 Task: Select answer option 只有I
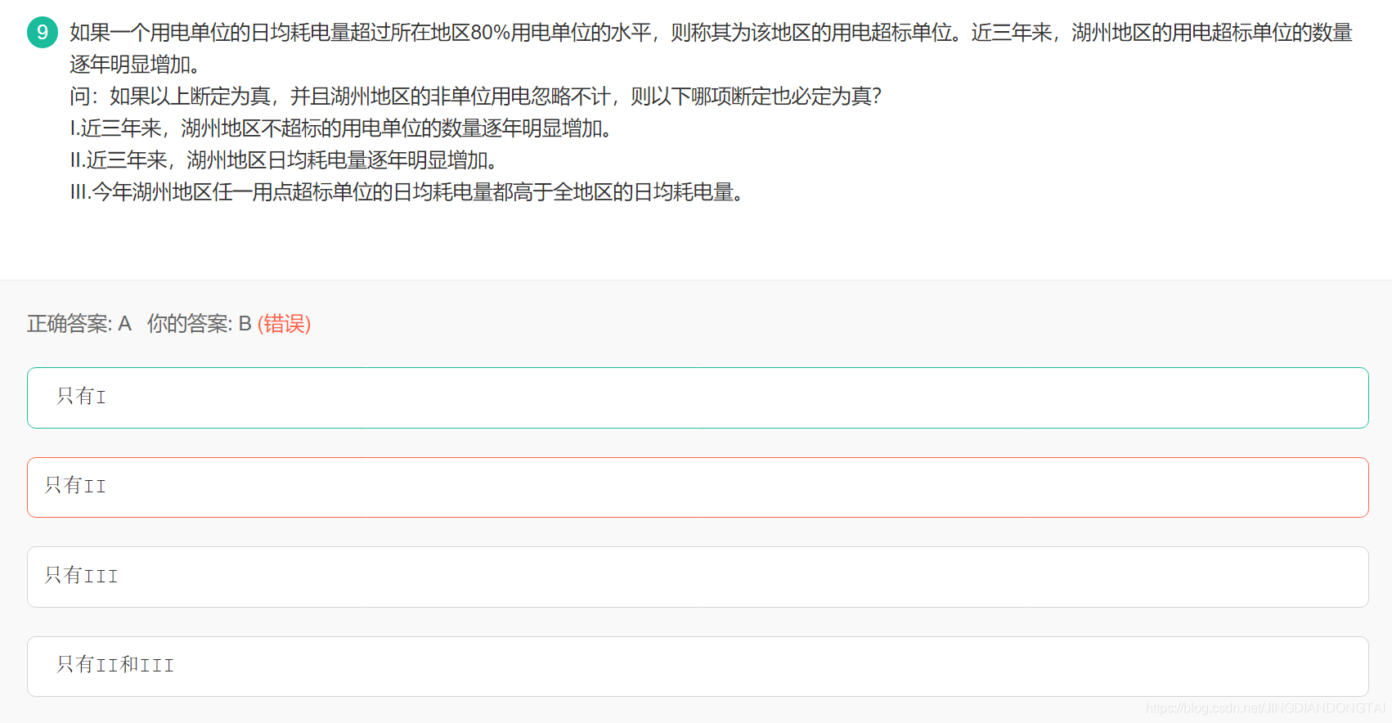698,397
